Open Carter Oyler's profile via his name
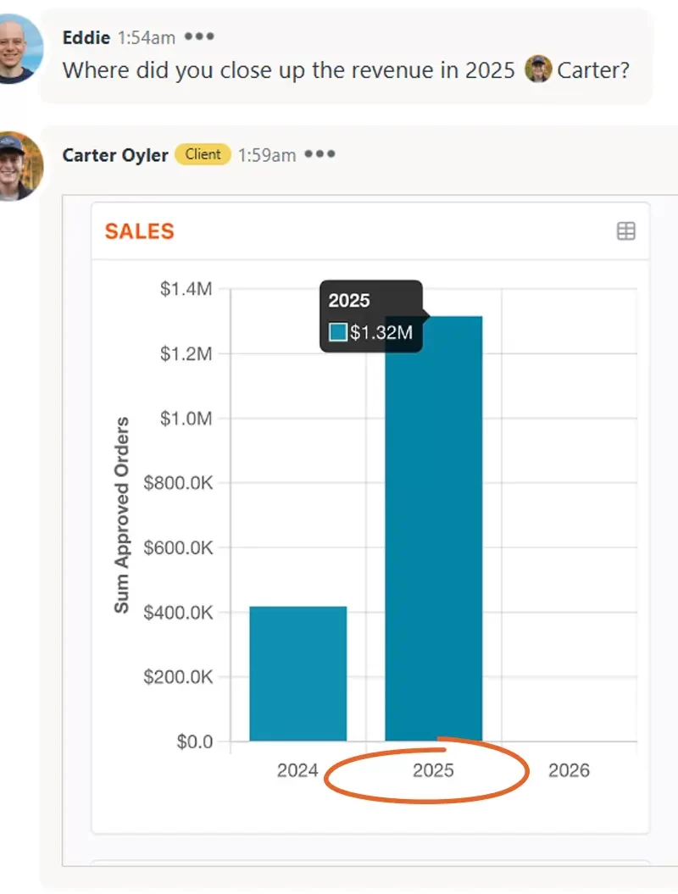The image size is (678, 894). (x=114, y=155)
